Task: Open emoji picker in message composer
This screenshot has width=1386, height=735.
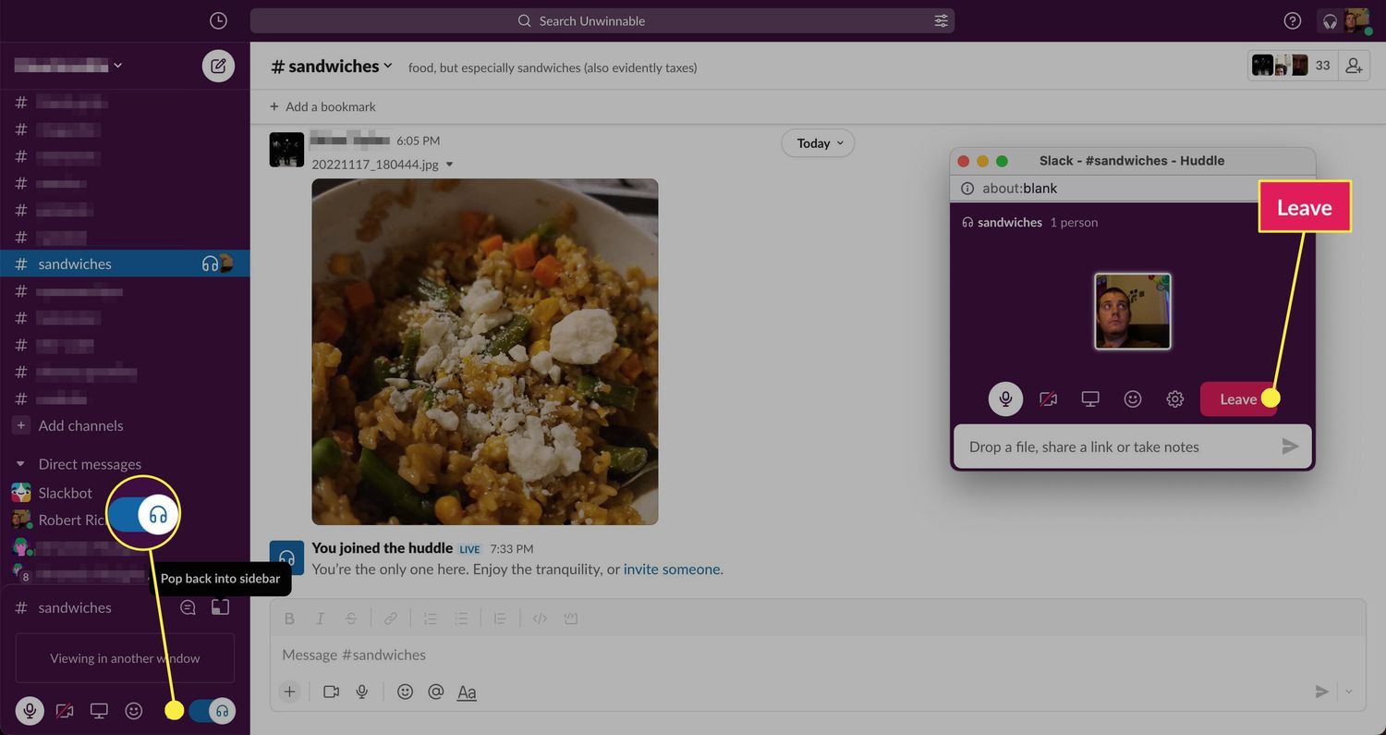Action: pyautogui.click(x=405, y=692)
